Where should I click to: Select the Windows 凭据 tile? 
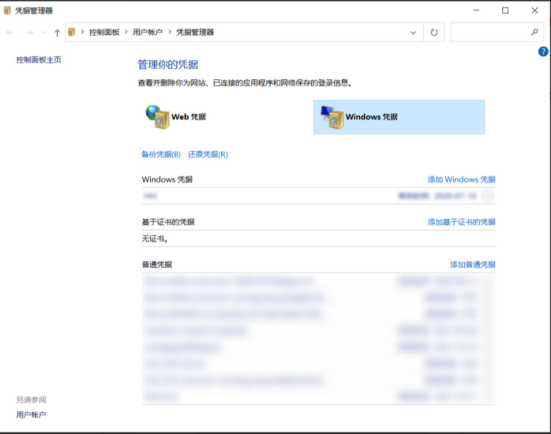(x=399, y=117)
